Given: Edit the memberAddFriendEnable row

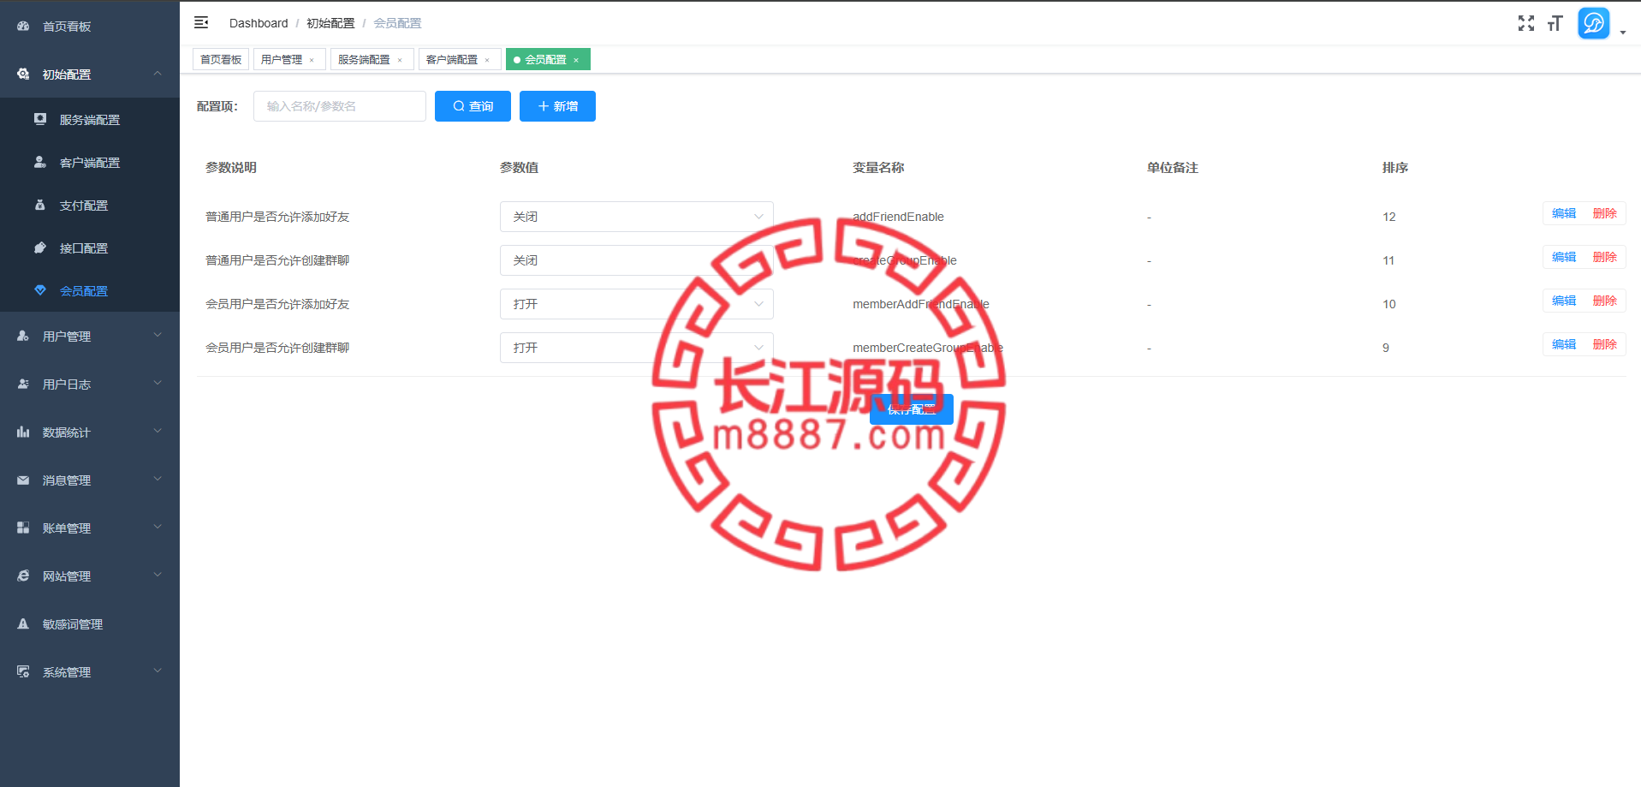Looking at the screenshot, I should pos(1564,301).
